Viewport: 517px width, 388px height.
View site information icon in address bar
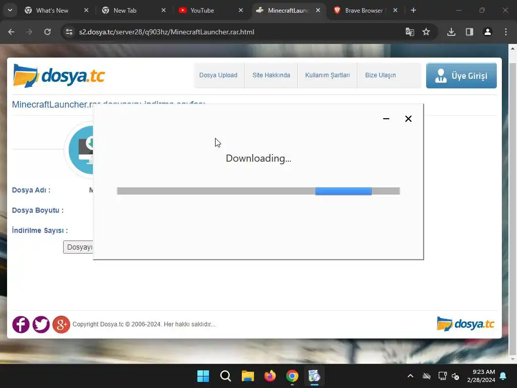[x=69, y=32]
